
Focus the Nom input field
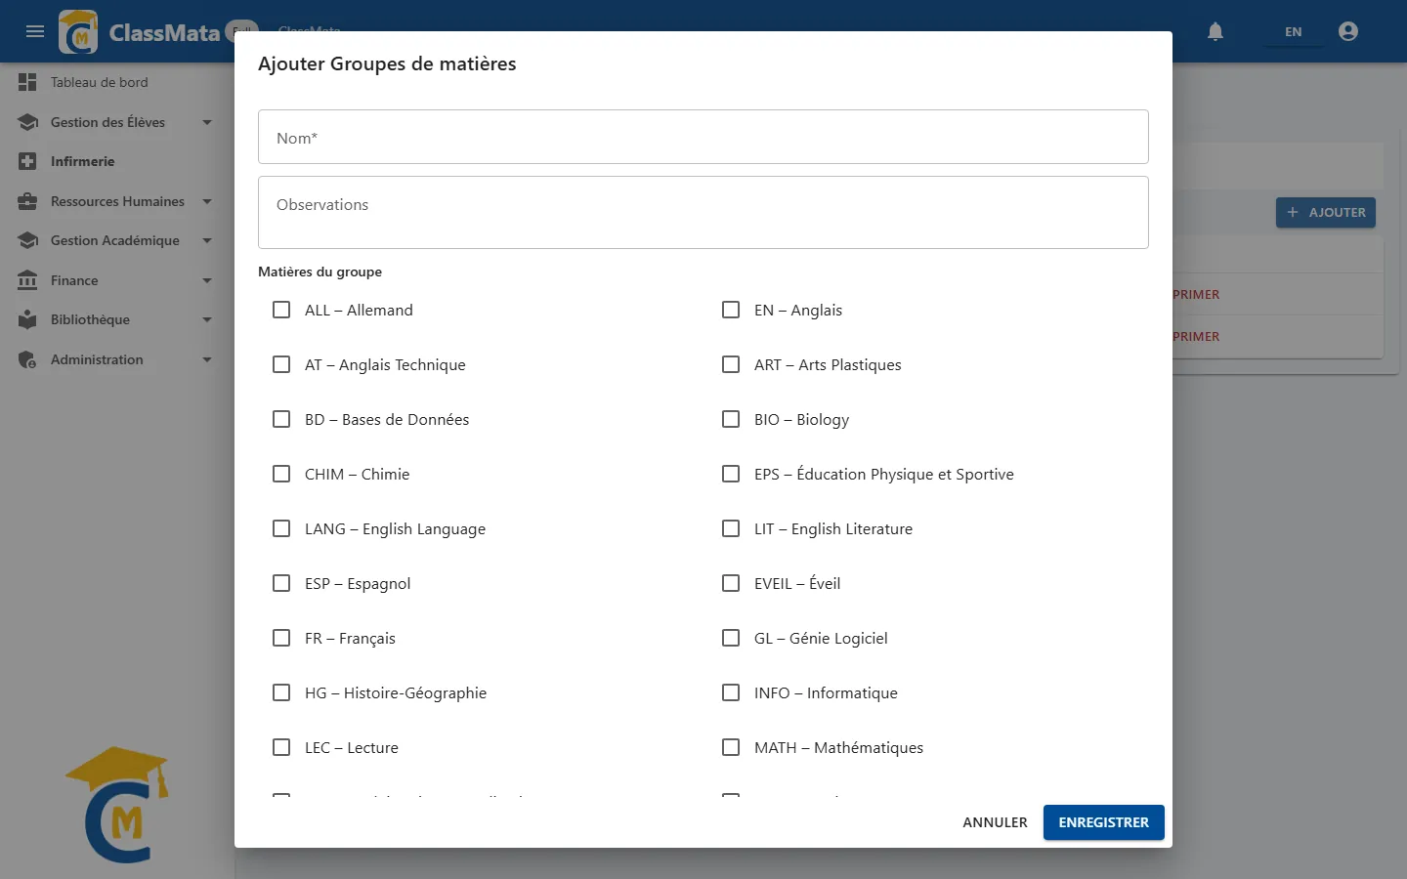703,137
